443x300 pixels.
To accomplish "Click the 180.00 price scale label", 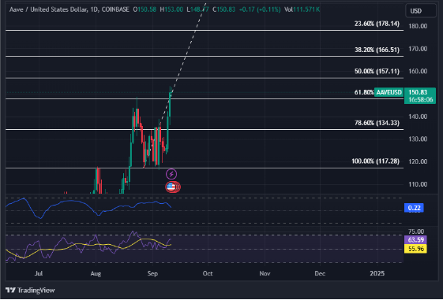I will [x=418, y=26].
